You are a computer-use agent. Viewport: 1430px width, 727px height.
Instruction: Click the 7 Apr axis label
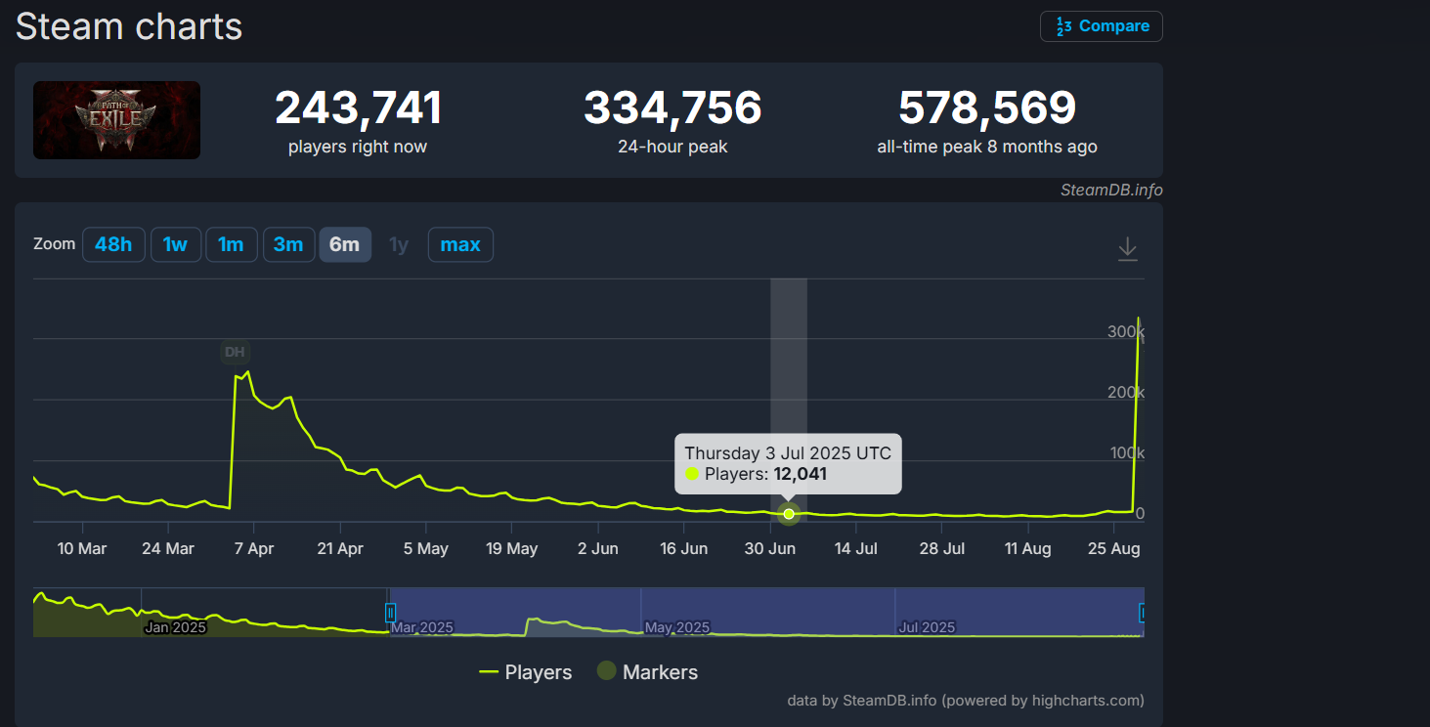(254, 549)
